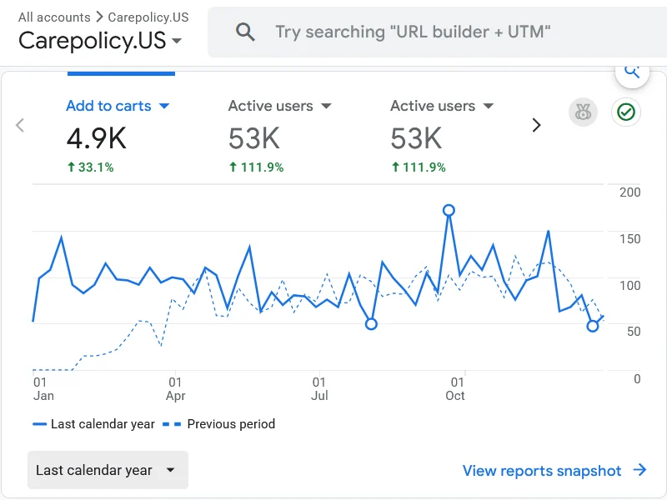667x500 pixels.
Task: Expand the Carepolicy.US account dropdown
Action: [x=100, y=41]
